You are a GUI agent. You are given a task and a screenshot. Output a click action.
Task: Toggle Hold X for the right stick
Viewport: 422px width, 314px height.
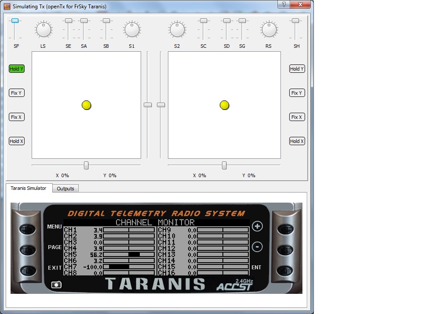point(297,141)
